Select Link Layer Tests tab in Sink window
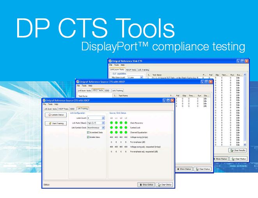The width and height of the screenshot is (258, 198). click(117, 70)
